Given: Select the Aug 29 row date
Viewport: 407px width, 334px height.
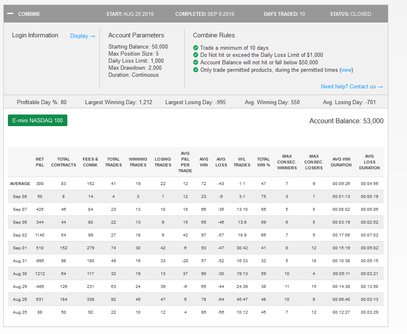Looking at the screenshot, I should [x=20, y=287].
